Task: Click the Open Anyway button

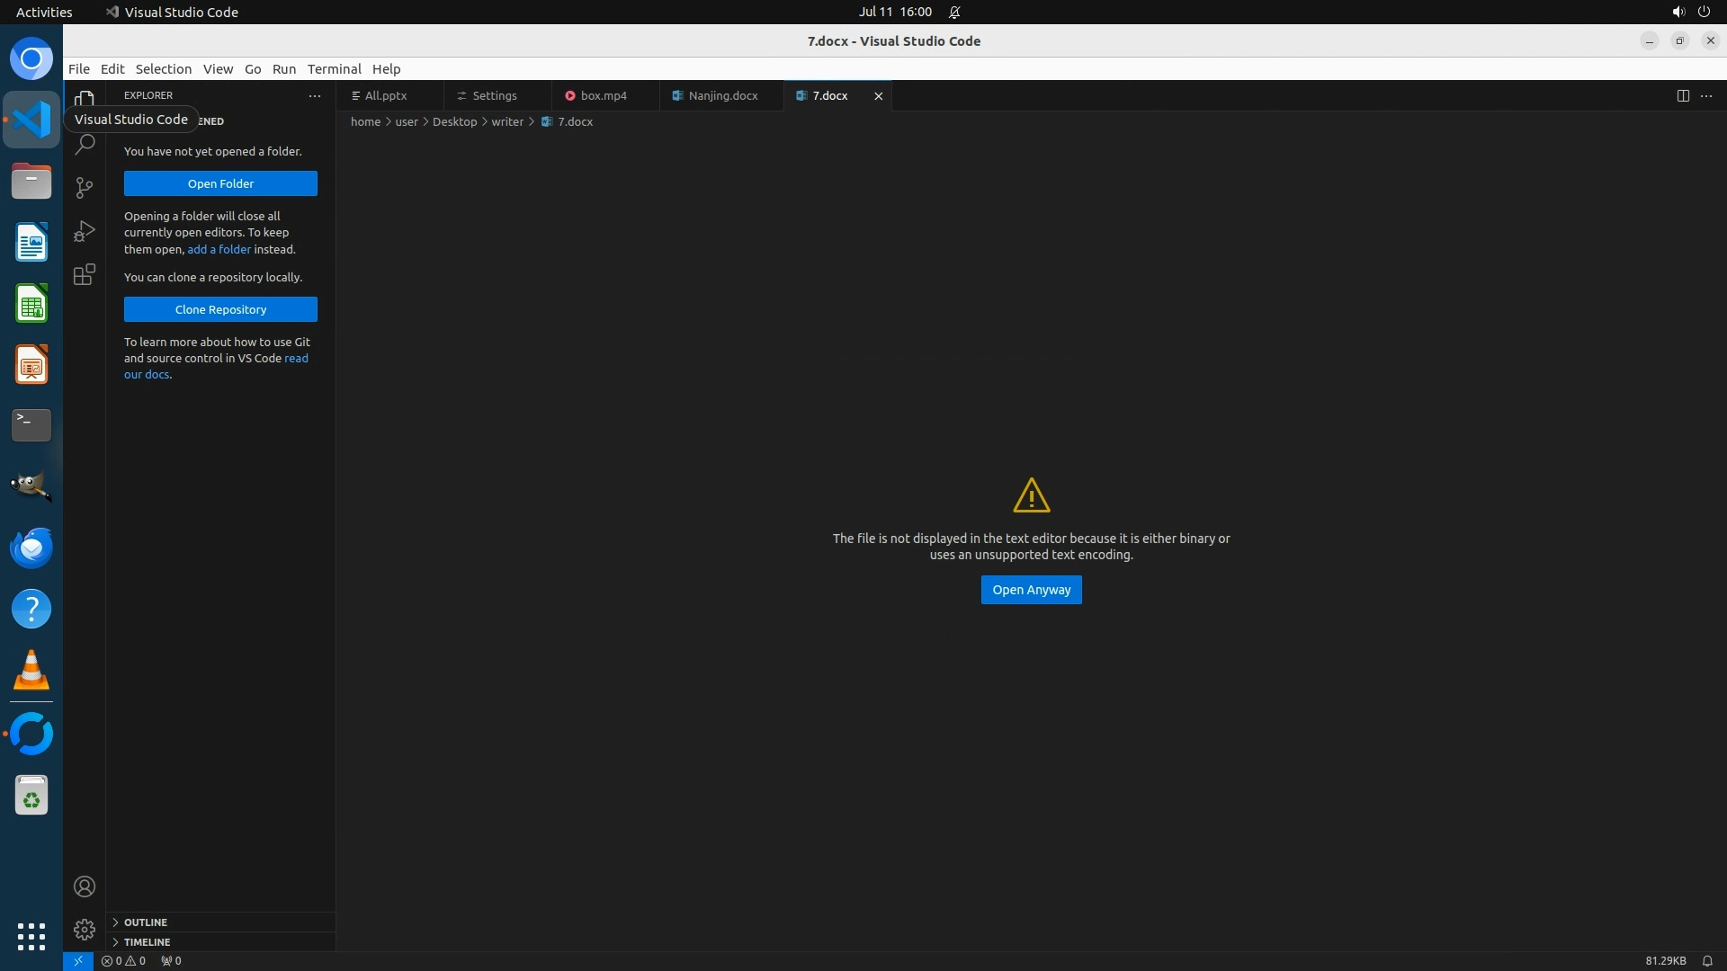Action: tap(1031, 590)
